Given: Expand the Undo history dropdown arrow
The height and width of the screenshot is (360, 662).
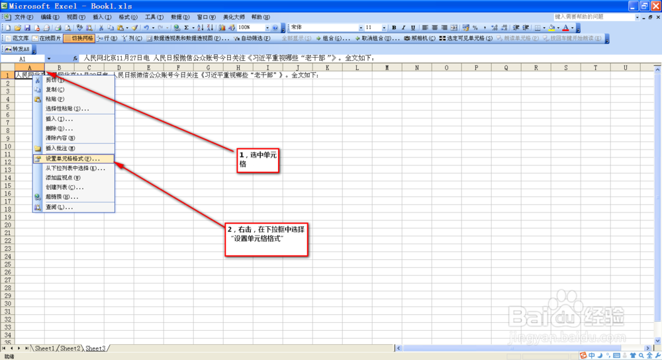Looking at the screenshot, I should tap(153, 28).
